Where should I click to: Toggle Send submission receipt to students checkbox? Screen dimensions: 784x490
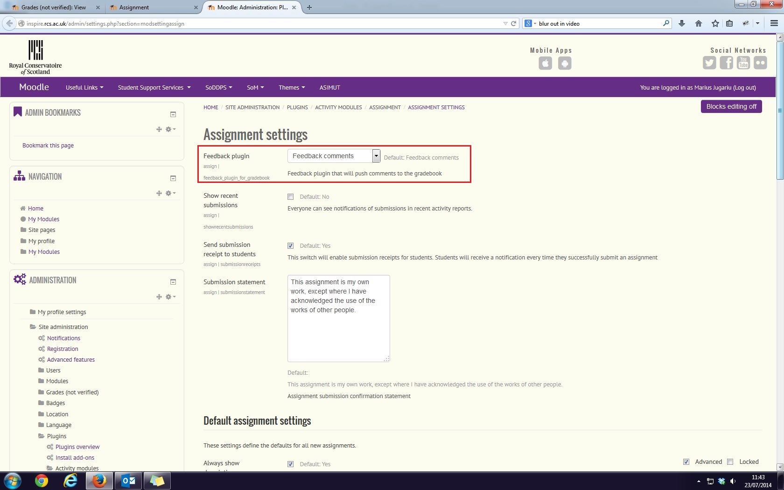click(x=290, y=246)
